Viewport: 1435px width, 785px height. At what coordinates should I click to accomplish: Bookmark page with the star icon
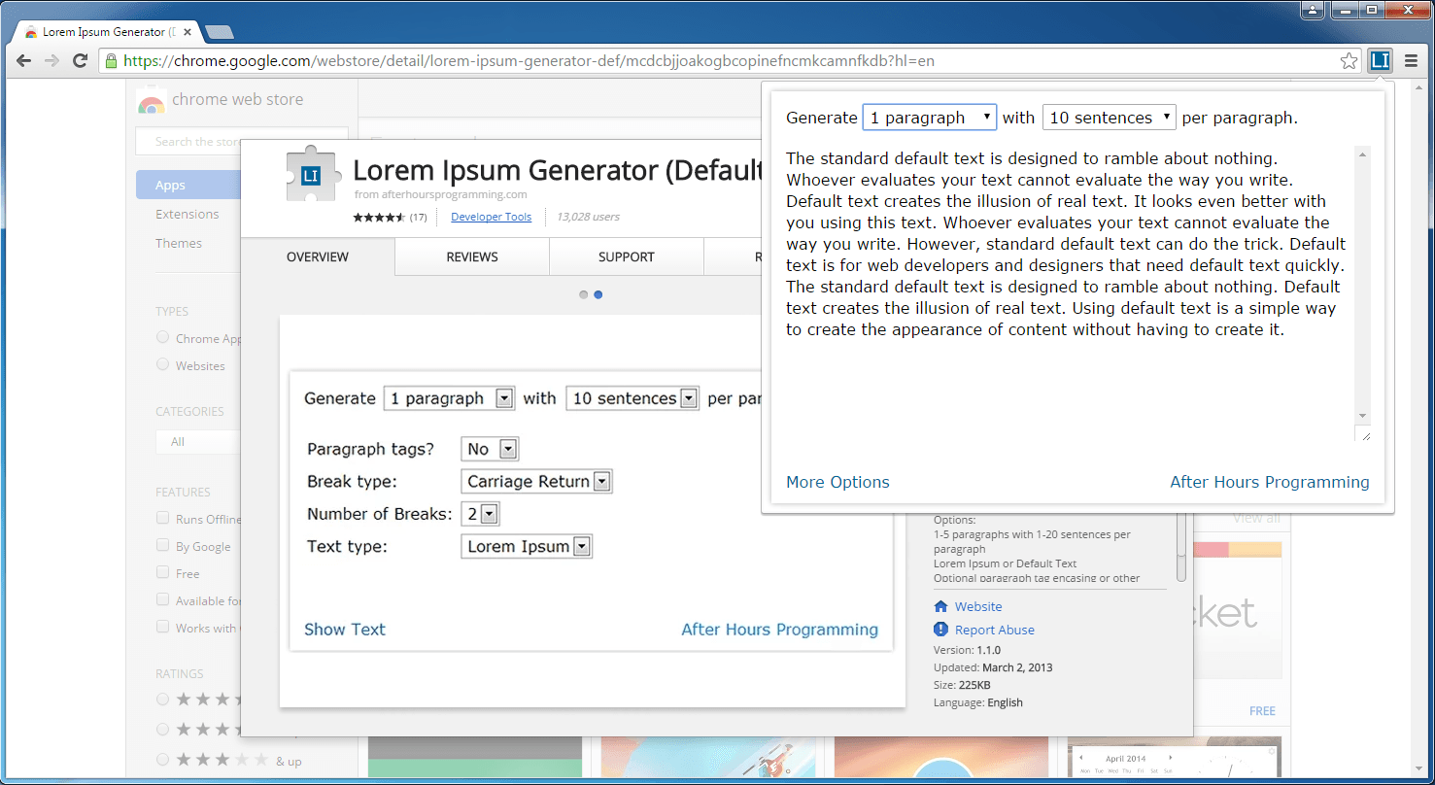(x=1349, y=61)
